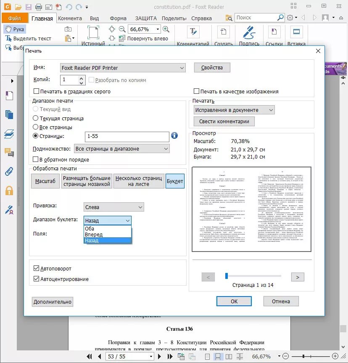348x363 pixels.
Task: Select facing pages view mode in status bar
Action: point(229,357)
